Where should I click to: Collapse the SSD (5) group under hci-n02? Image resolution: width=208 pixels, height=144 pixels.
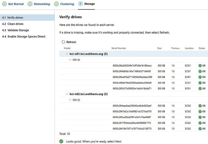click(70, 100)
